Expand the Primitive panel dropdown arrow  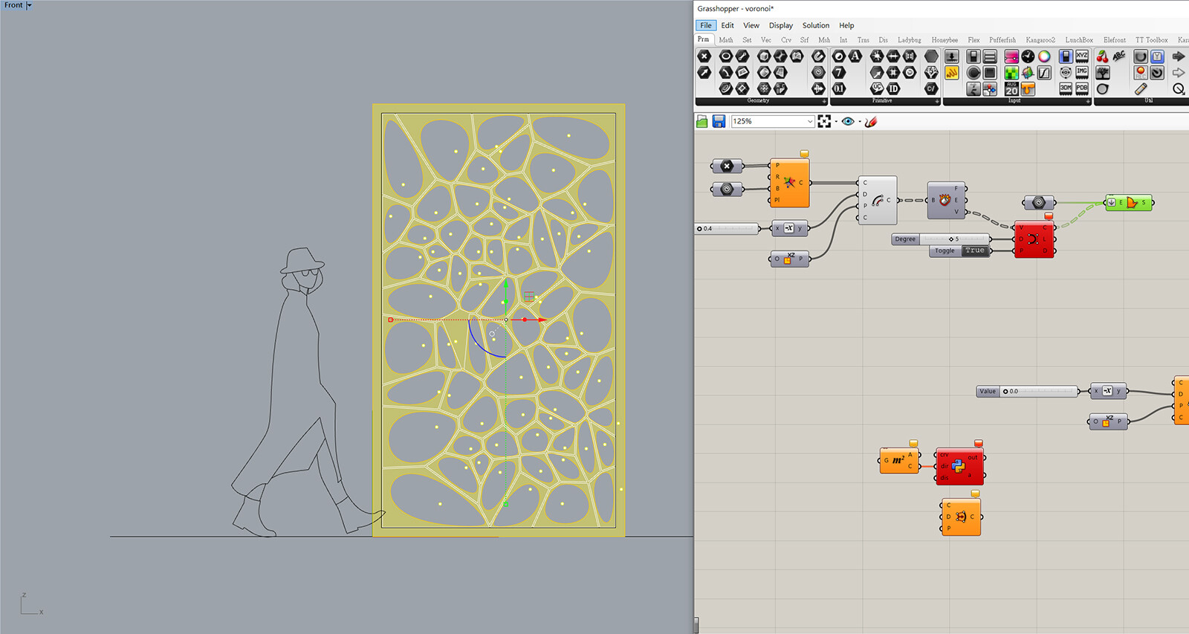(937, 101)
